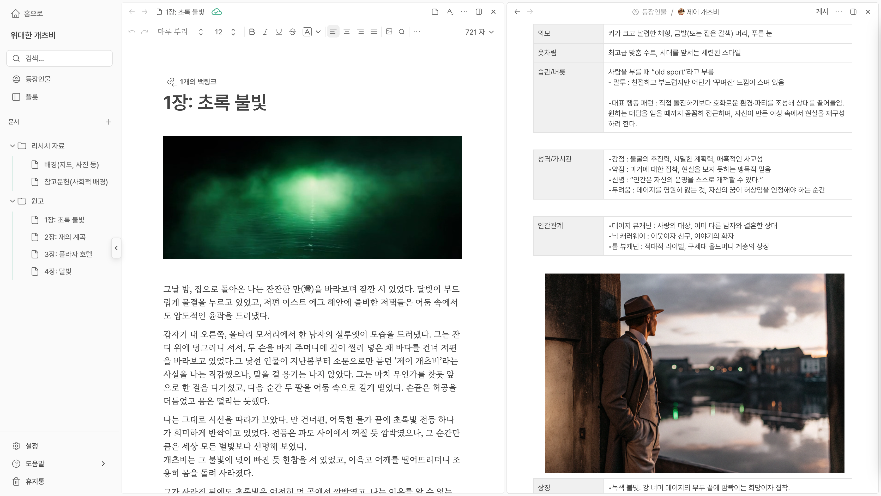Click the page icon in editor header
This screenshot has height=496, width=881.
(435, 12)
